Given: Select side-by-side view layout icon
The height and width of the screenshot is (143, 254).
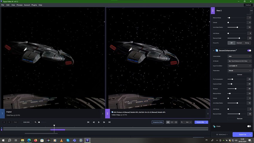Looking at the screenshot, I should 168,122.
